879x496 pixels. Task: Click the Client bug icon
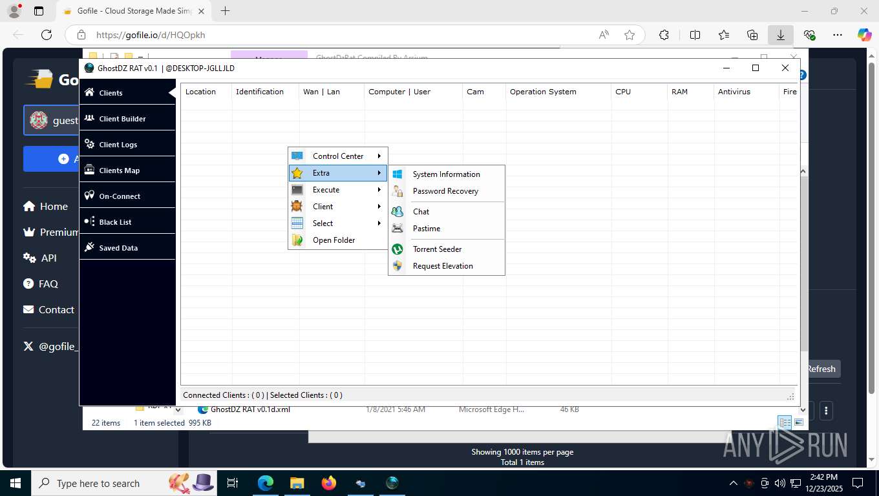click(x=297, y=206)
